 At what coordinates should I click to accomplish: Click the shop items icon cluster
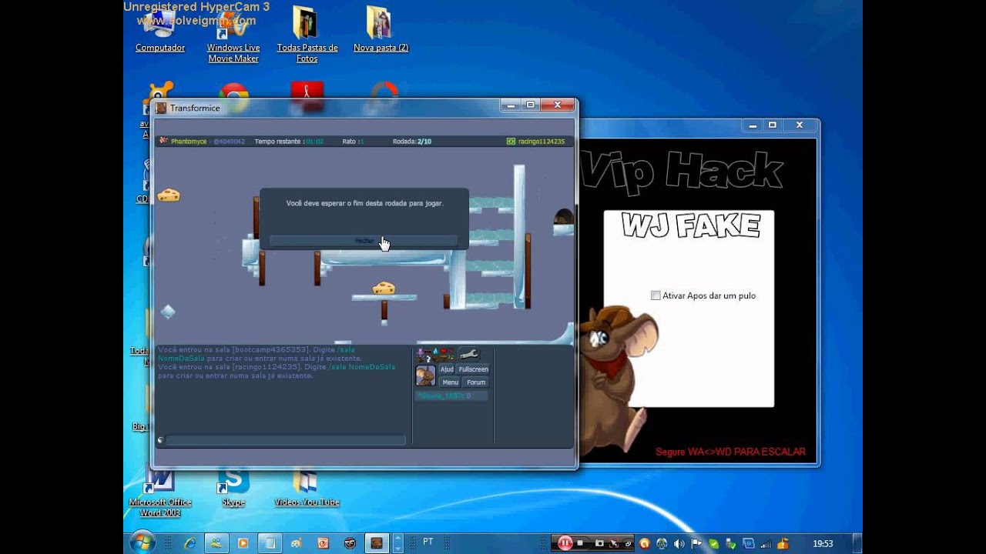[436, 354]
